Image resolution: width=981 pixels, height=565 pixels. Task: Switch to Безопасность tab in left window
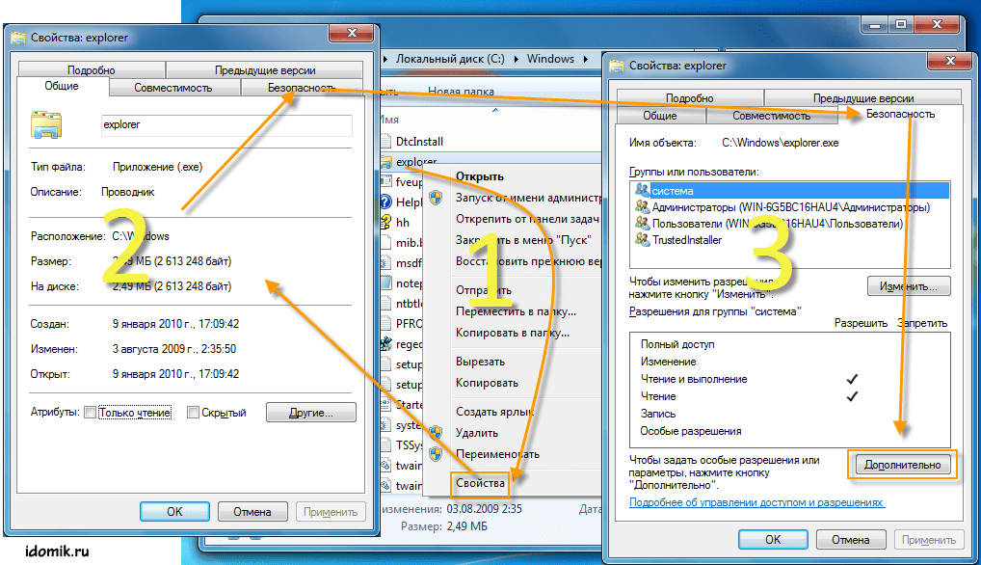point(302,88)
